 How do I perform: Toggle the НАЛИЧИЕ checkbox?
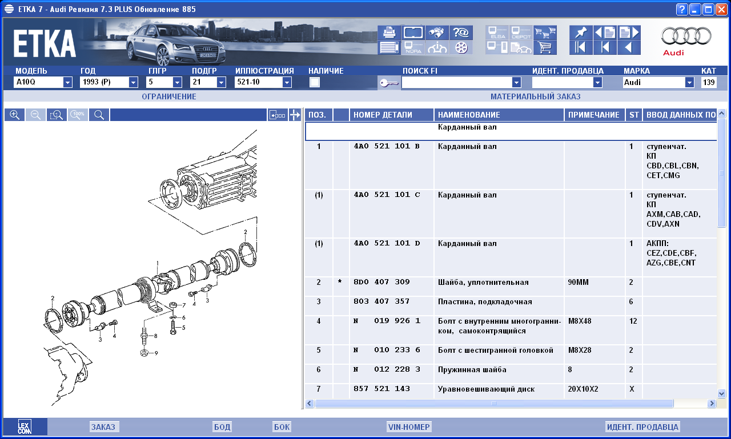(314, 82)
